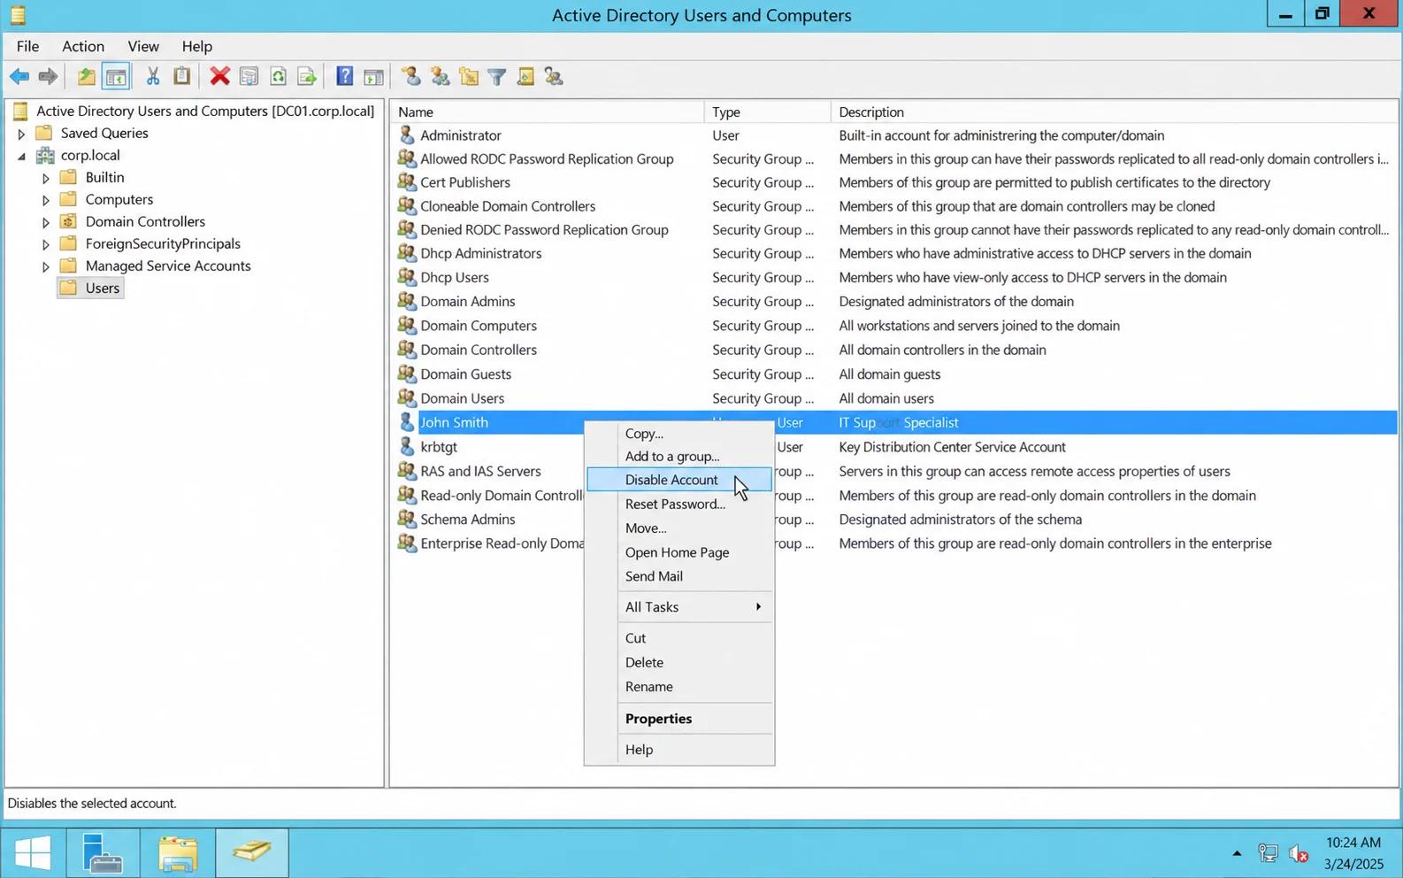The height and width of the screenshot is (878, 1403).
Task: Expand the Saved Queries tree node
Action: [x=21, y=134]
